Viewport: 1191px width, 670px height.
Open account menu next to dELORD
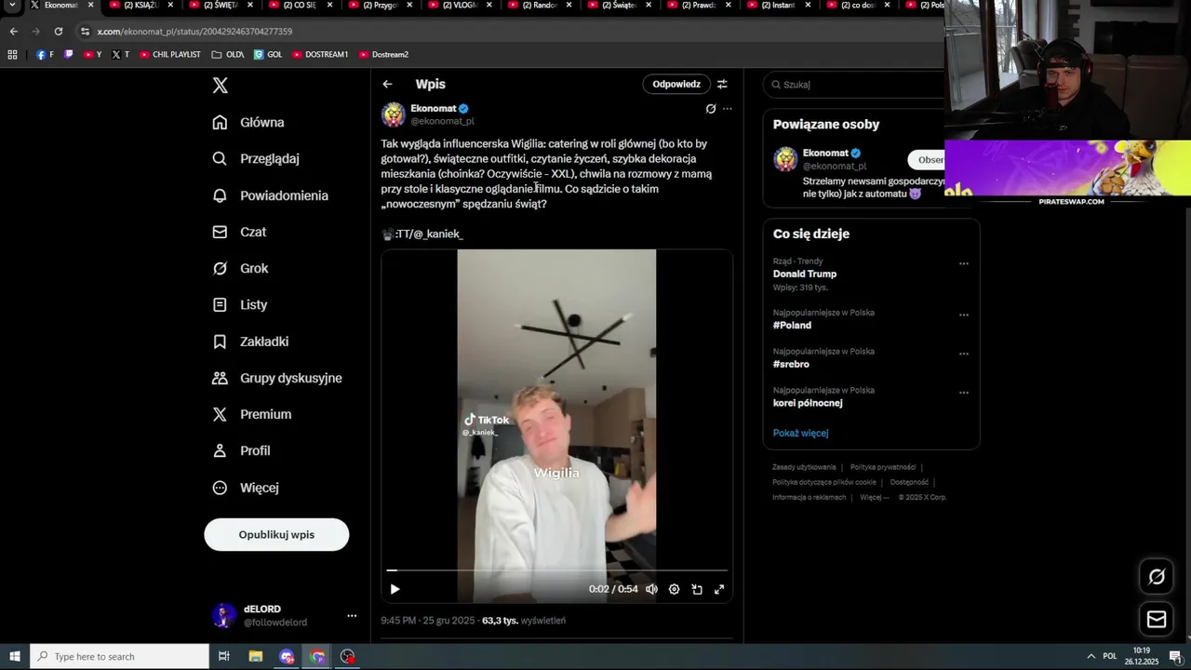(352, 616)
